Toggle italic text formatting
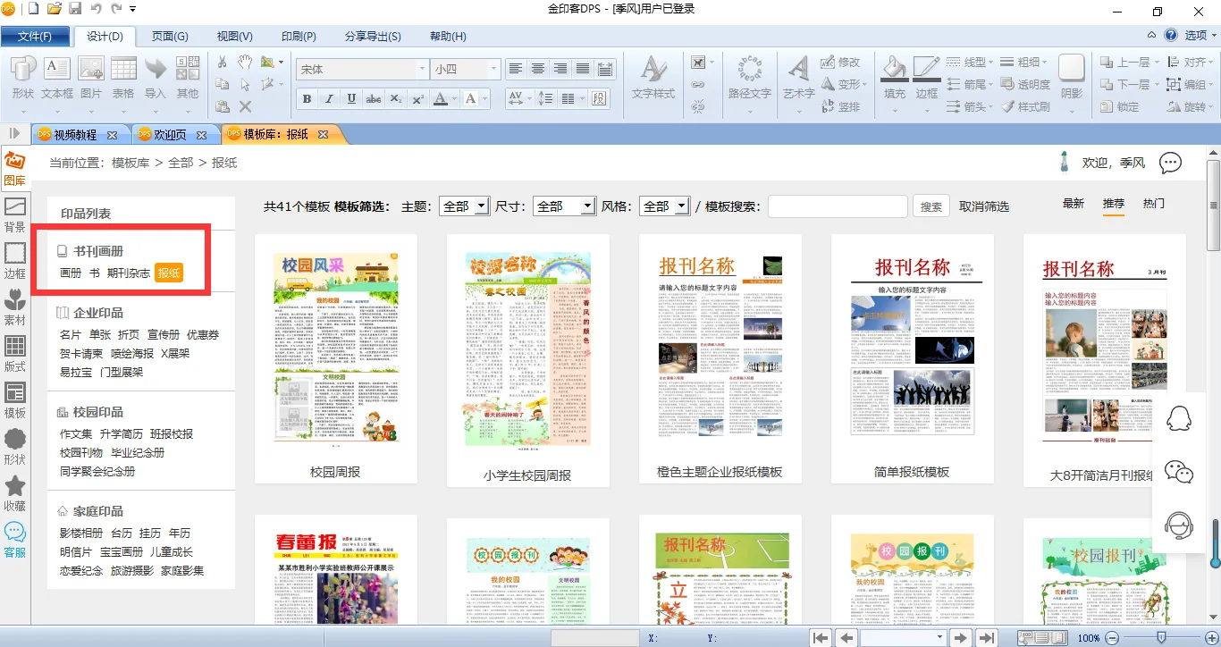Screen dimensions: 1221x647 tap(329, 99)
